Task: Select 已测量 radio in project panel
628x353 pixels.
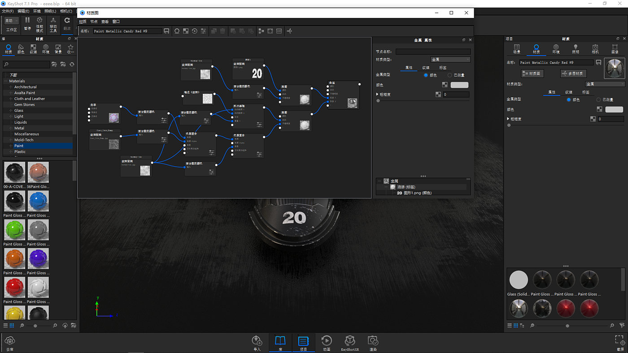Action: pyautogui.click(x=598, y=99)
